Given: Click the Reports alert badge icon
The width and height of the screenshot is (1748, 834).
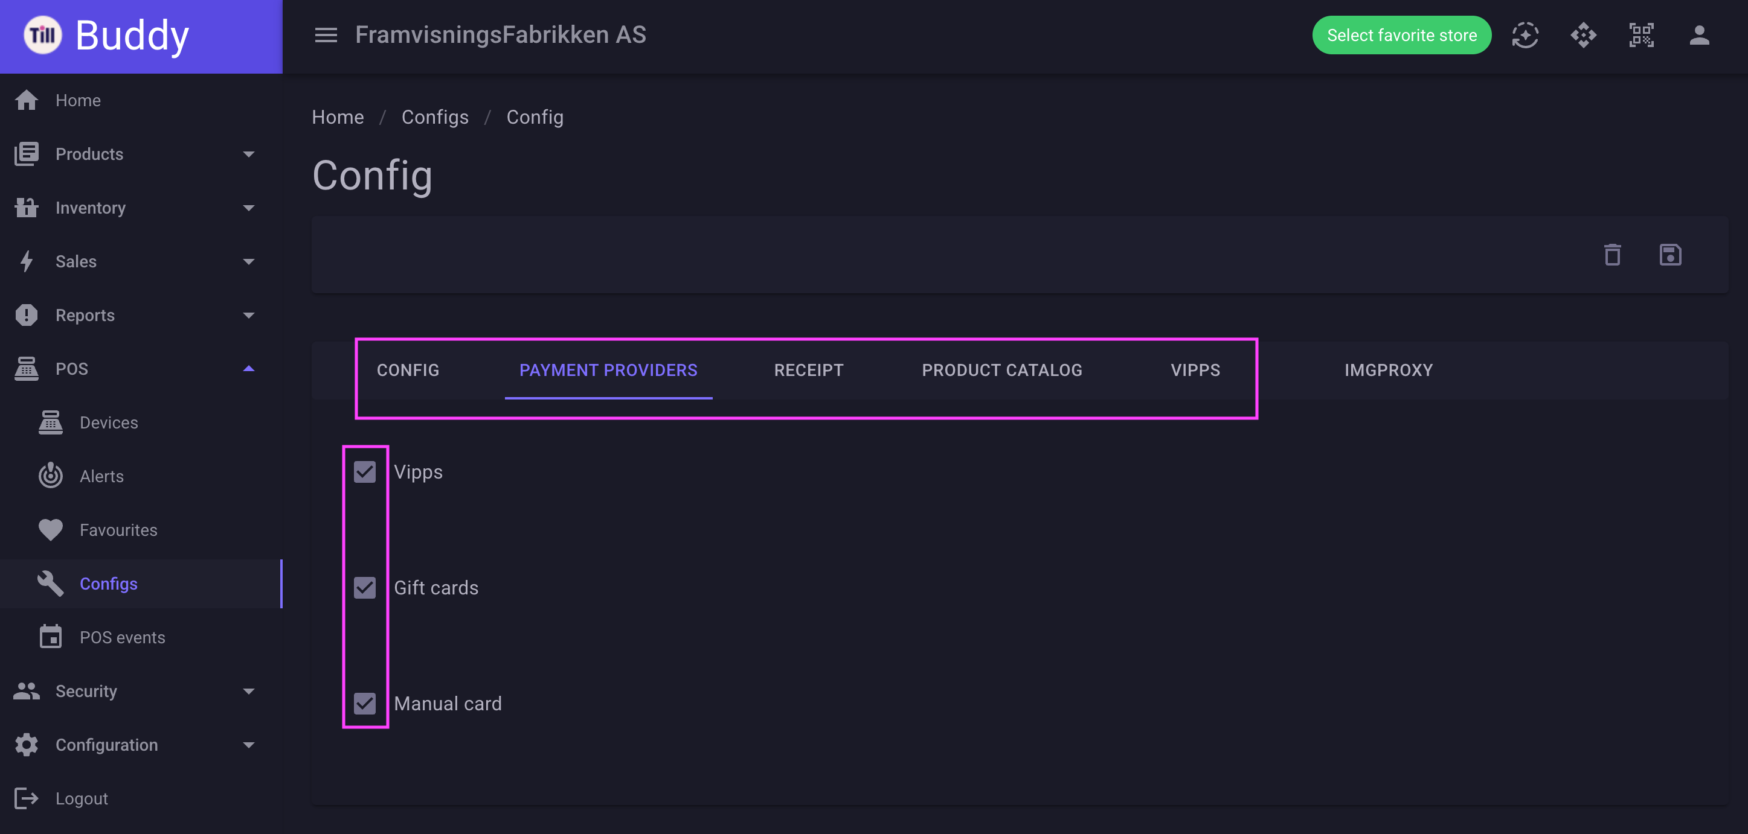Looking at the screenshot, I should pos(27,315).
